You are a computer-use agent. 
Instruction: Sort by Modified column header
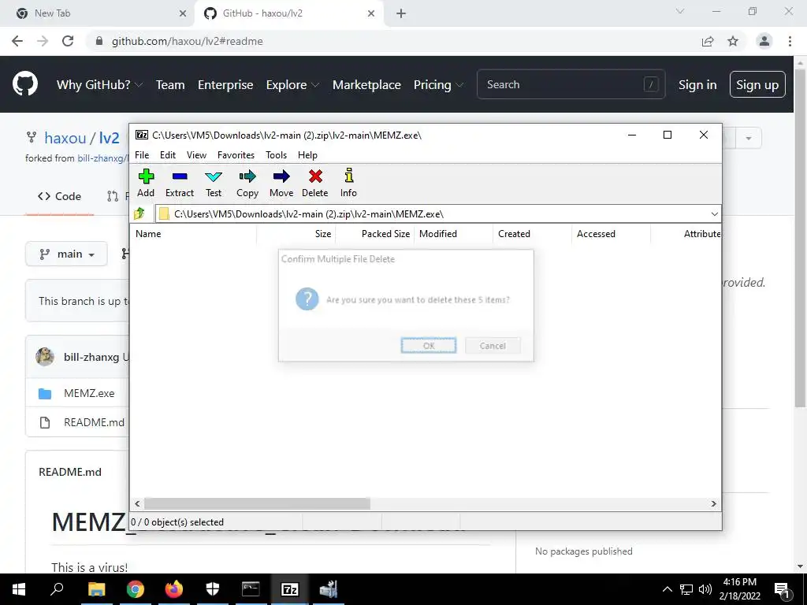click(x=453, y=233)
